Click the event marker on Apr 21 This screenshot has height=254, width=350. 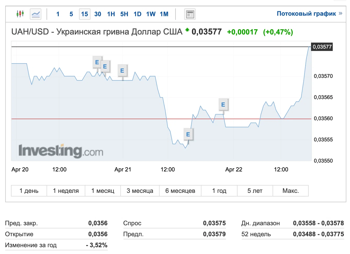(x=122, y=71)
